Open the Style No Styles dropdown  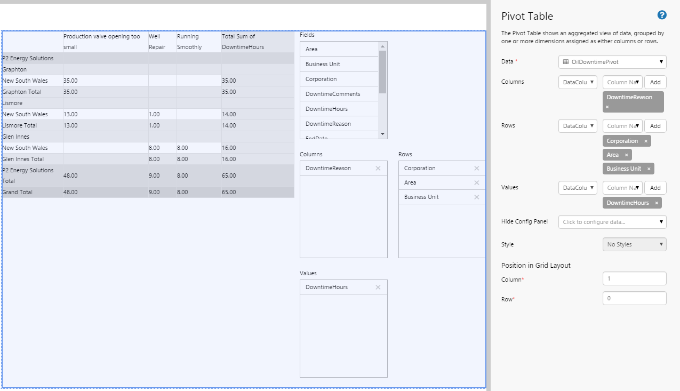[x=634, y=244]
